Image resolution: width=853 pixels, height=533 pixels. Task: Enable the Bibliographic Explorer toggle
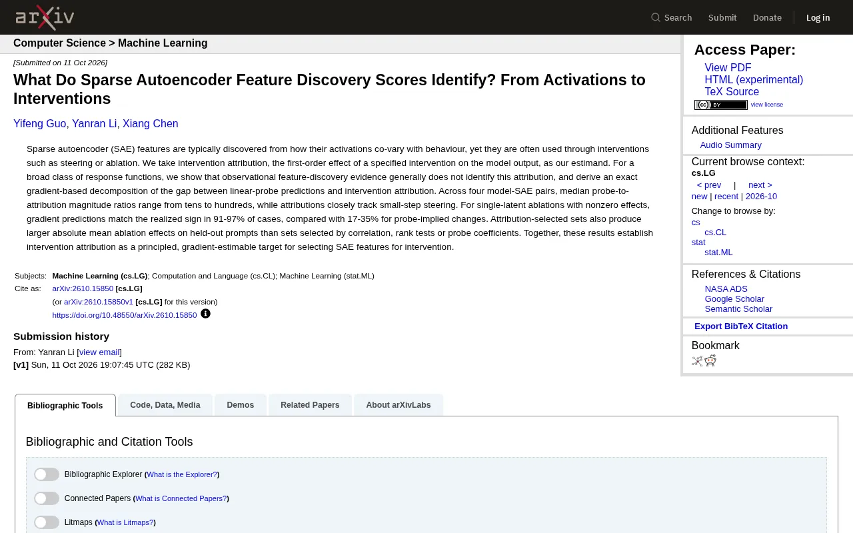[x=47, y=474]
